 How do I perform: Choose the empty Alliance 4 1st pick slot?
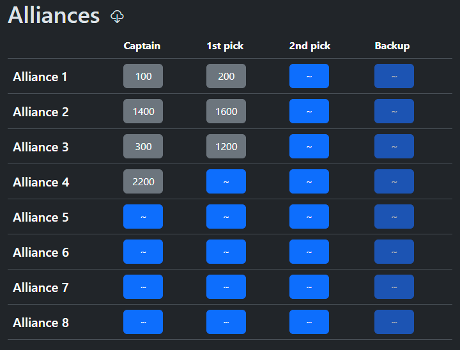tap(226, 181)
